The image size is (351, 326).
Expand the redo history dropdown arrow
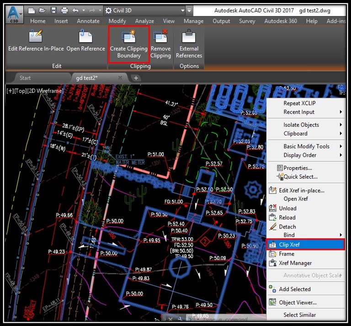pos(100,11)
